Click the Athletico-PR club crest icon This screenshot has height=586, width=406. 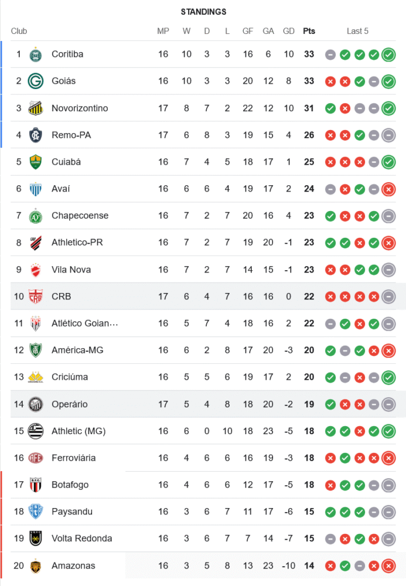pos(36,243)
